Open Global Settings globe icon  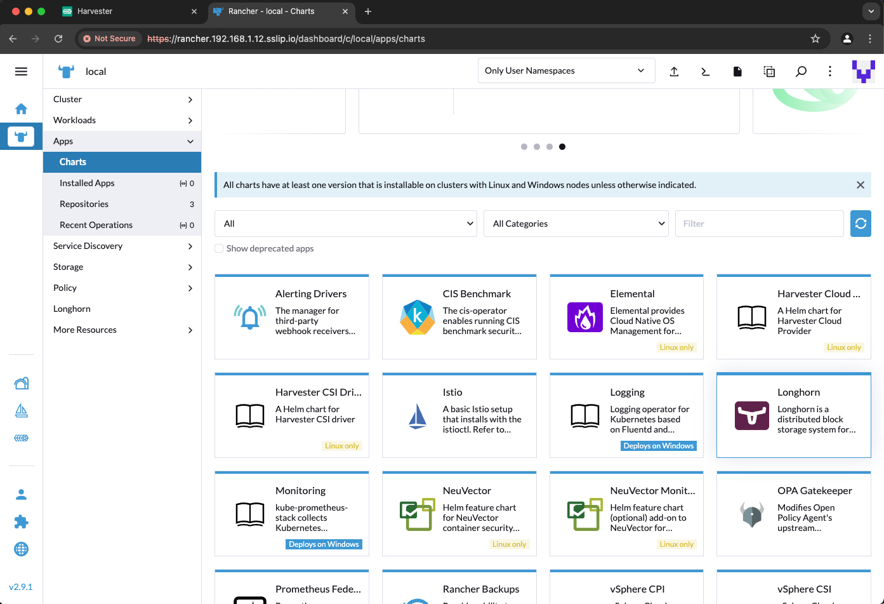click(x=21, y=549)
